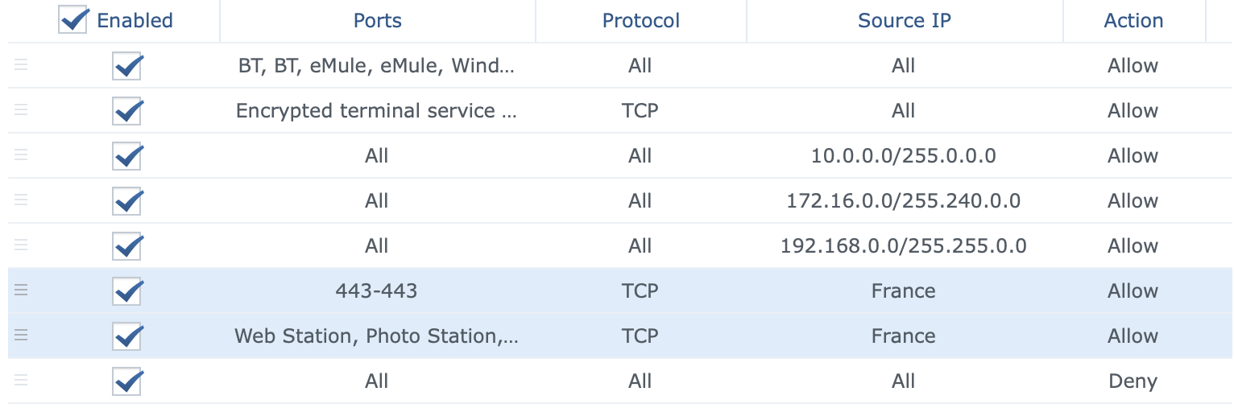Click drag handle of the 443-443 rule
1234x412 pixels.
coord(21,290)
